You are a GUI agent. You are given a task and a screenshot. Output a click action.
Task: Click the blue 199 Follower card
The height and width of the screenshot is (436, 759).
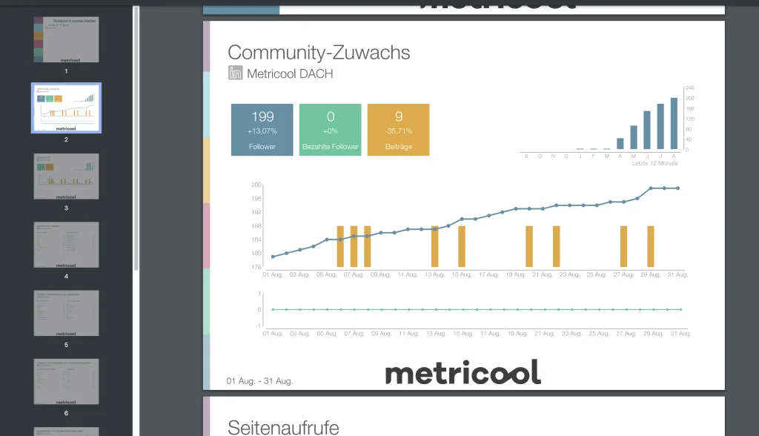(x=262, y=130)
